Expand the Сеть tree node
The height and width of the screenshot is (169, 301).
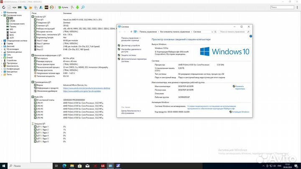pyautogui.click(x=2, y=55)
